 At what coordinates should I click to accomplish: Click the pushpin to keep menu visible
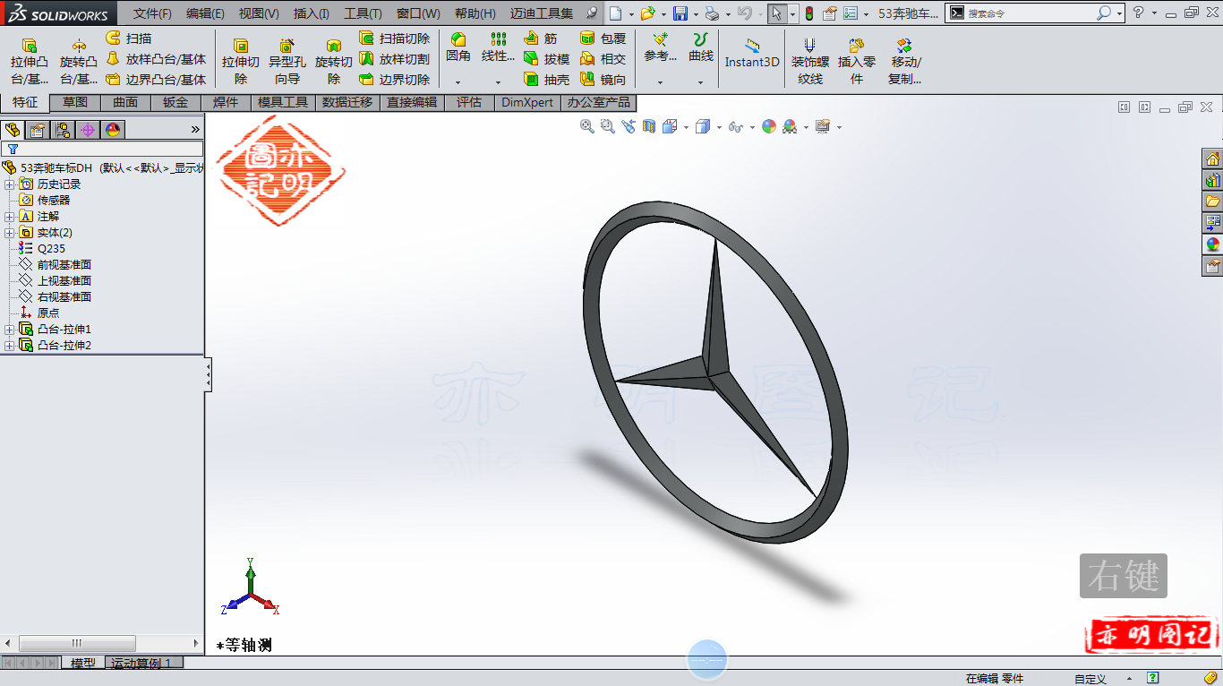(592, 13)
